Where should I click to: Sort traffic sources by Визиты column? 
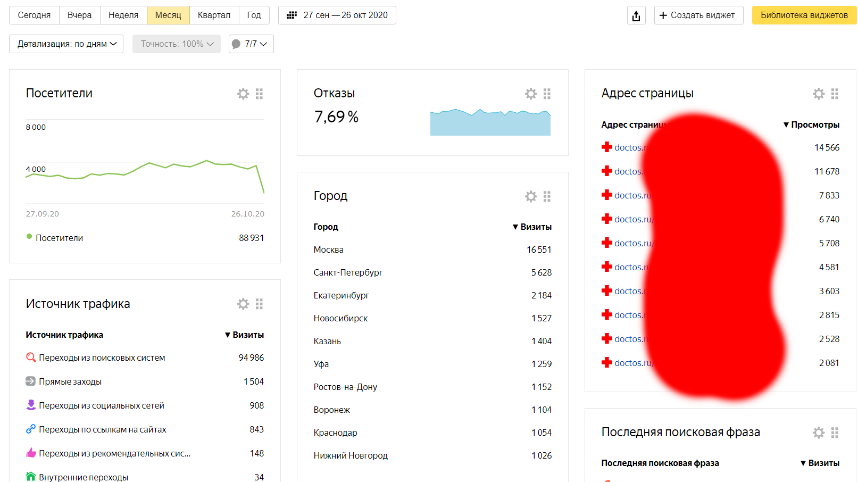[x=244, y=335]
